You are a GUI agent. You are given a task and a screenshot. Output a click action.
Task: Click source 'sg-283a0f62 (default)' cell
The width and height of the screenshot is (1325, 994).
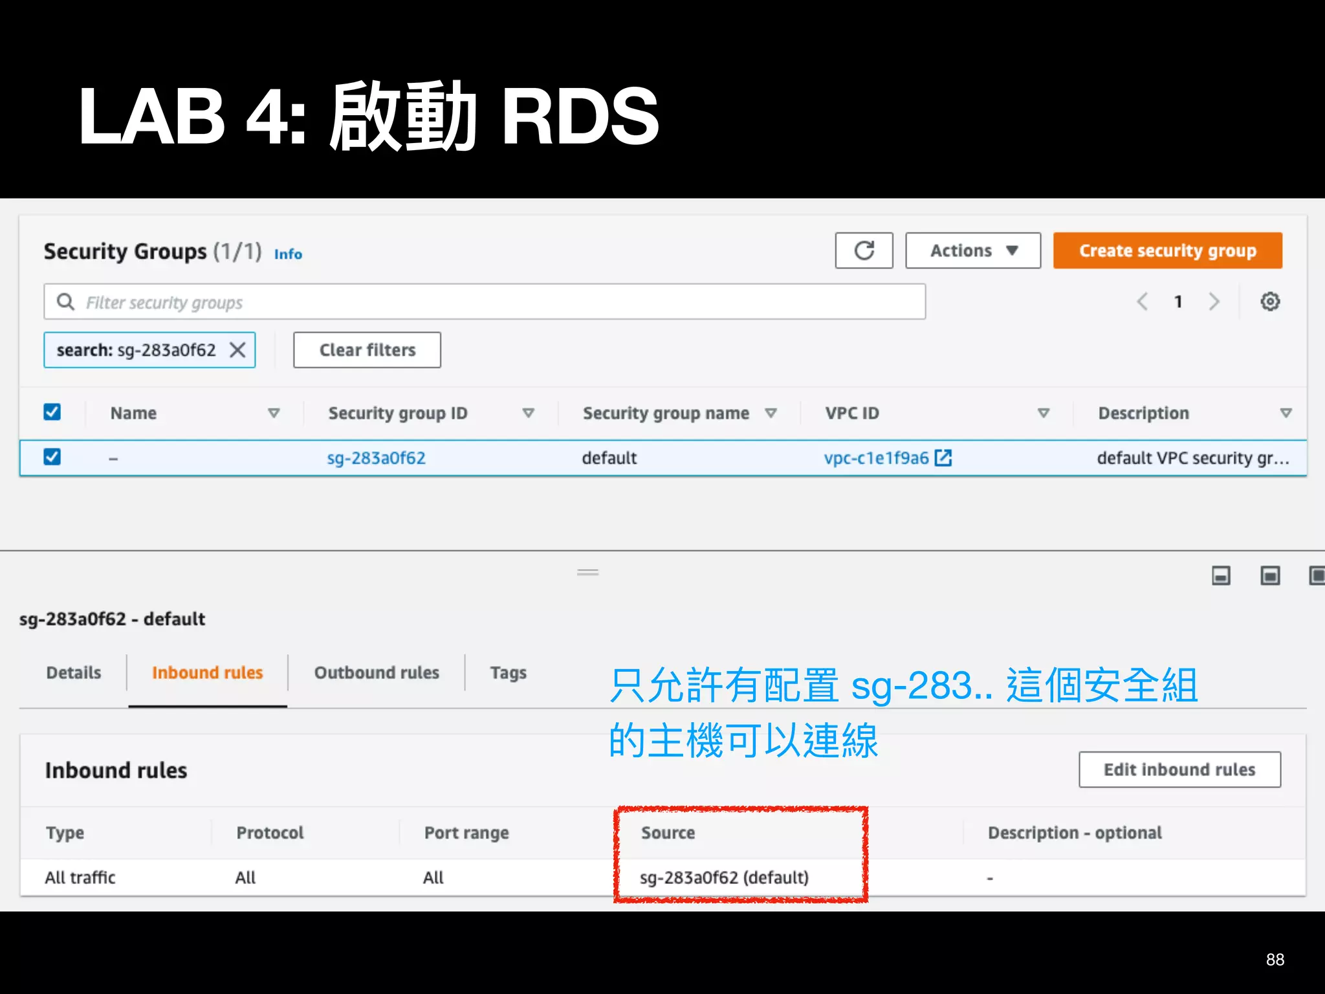pyautogui.click(x=724, y=878)
